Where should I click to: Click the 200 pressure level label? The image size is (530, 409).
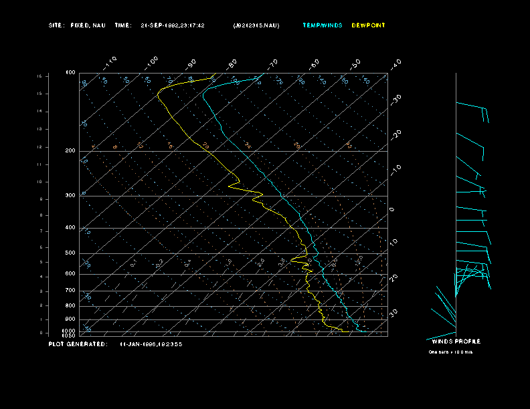click(70, 151)
